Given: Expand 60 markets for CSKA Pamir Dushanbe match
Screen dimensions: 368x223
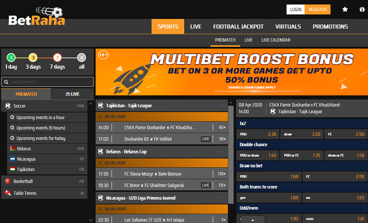Looking at the screenshot, I should [x=222, y=127].
